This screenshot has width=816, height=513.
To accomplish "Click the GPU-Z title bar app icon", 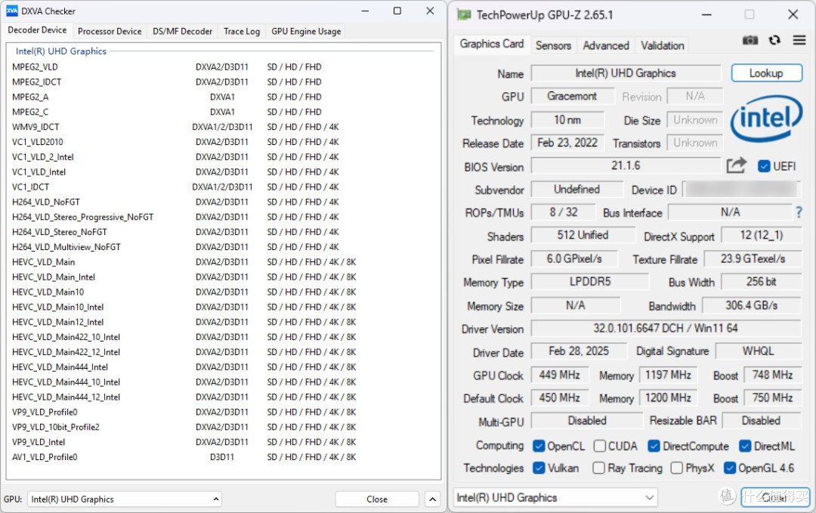I will pyautogui.click(x=464, y=15).
